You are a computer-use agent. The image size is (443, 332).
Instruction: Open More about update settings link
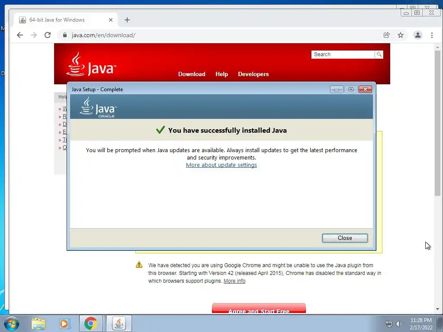(221, 165)
